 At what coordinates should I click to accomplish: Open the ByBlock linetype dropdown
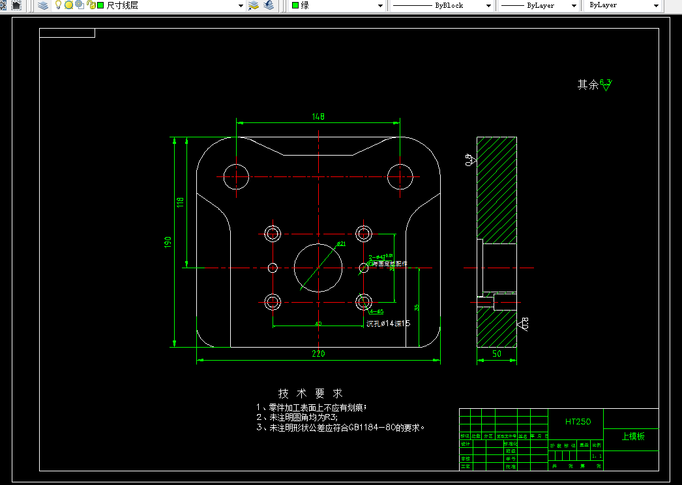[x=488, y=6]
